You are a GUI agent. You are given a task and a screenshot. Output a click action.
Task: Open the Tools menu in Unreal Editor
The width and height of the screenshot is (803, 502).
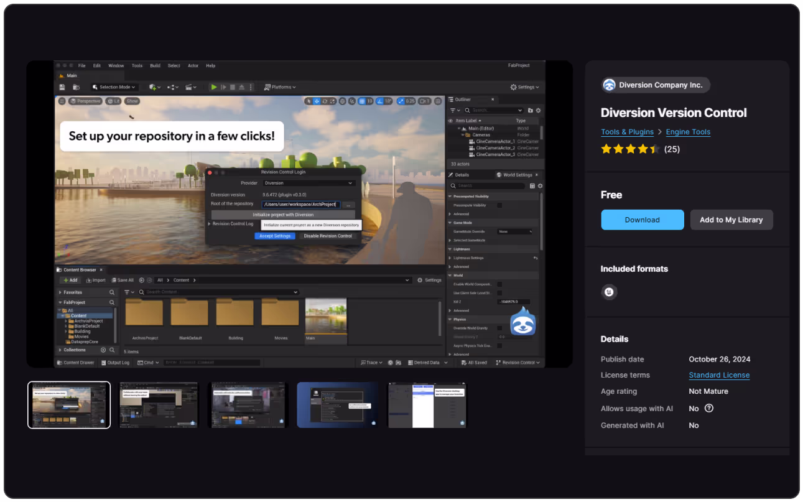137,65
